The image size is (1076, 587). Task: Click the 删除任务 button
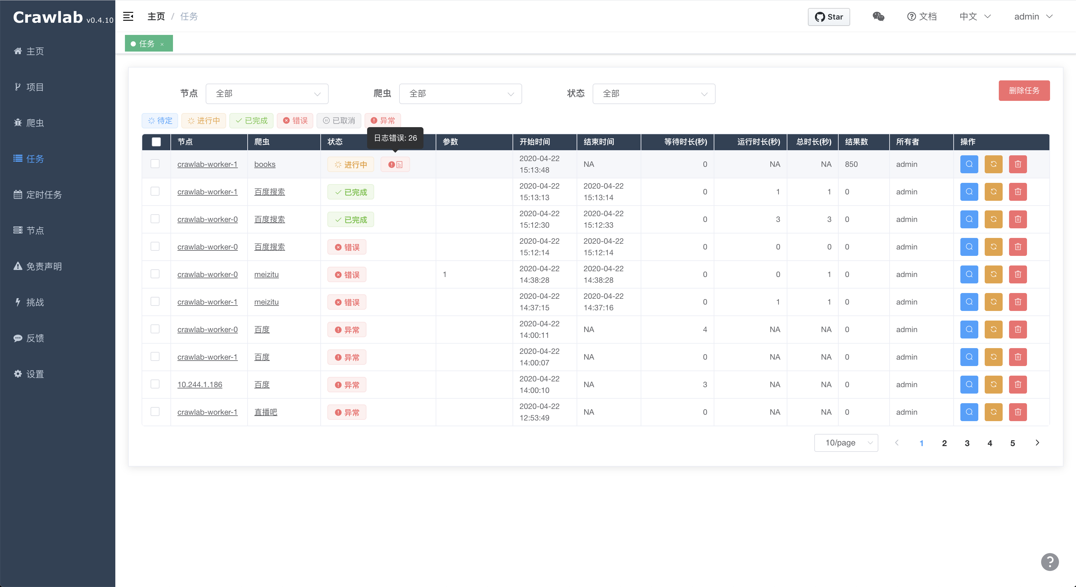click(x=1024, y=90)
